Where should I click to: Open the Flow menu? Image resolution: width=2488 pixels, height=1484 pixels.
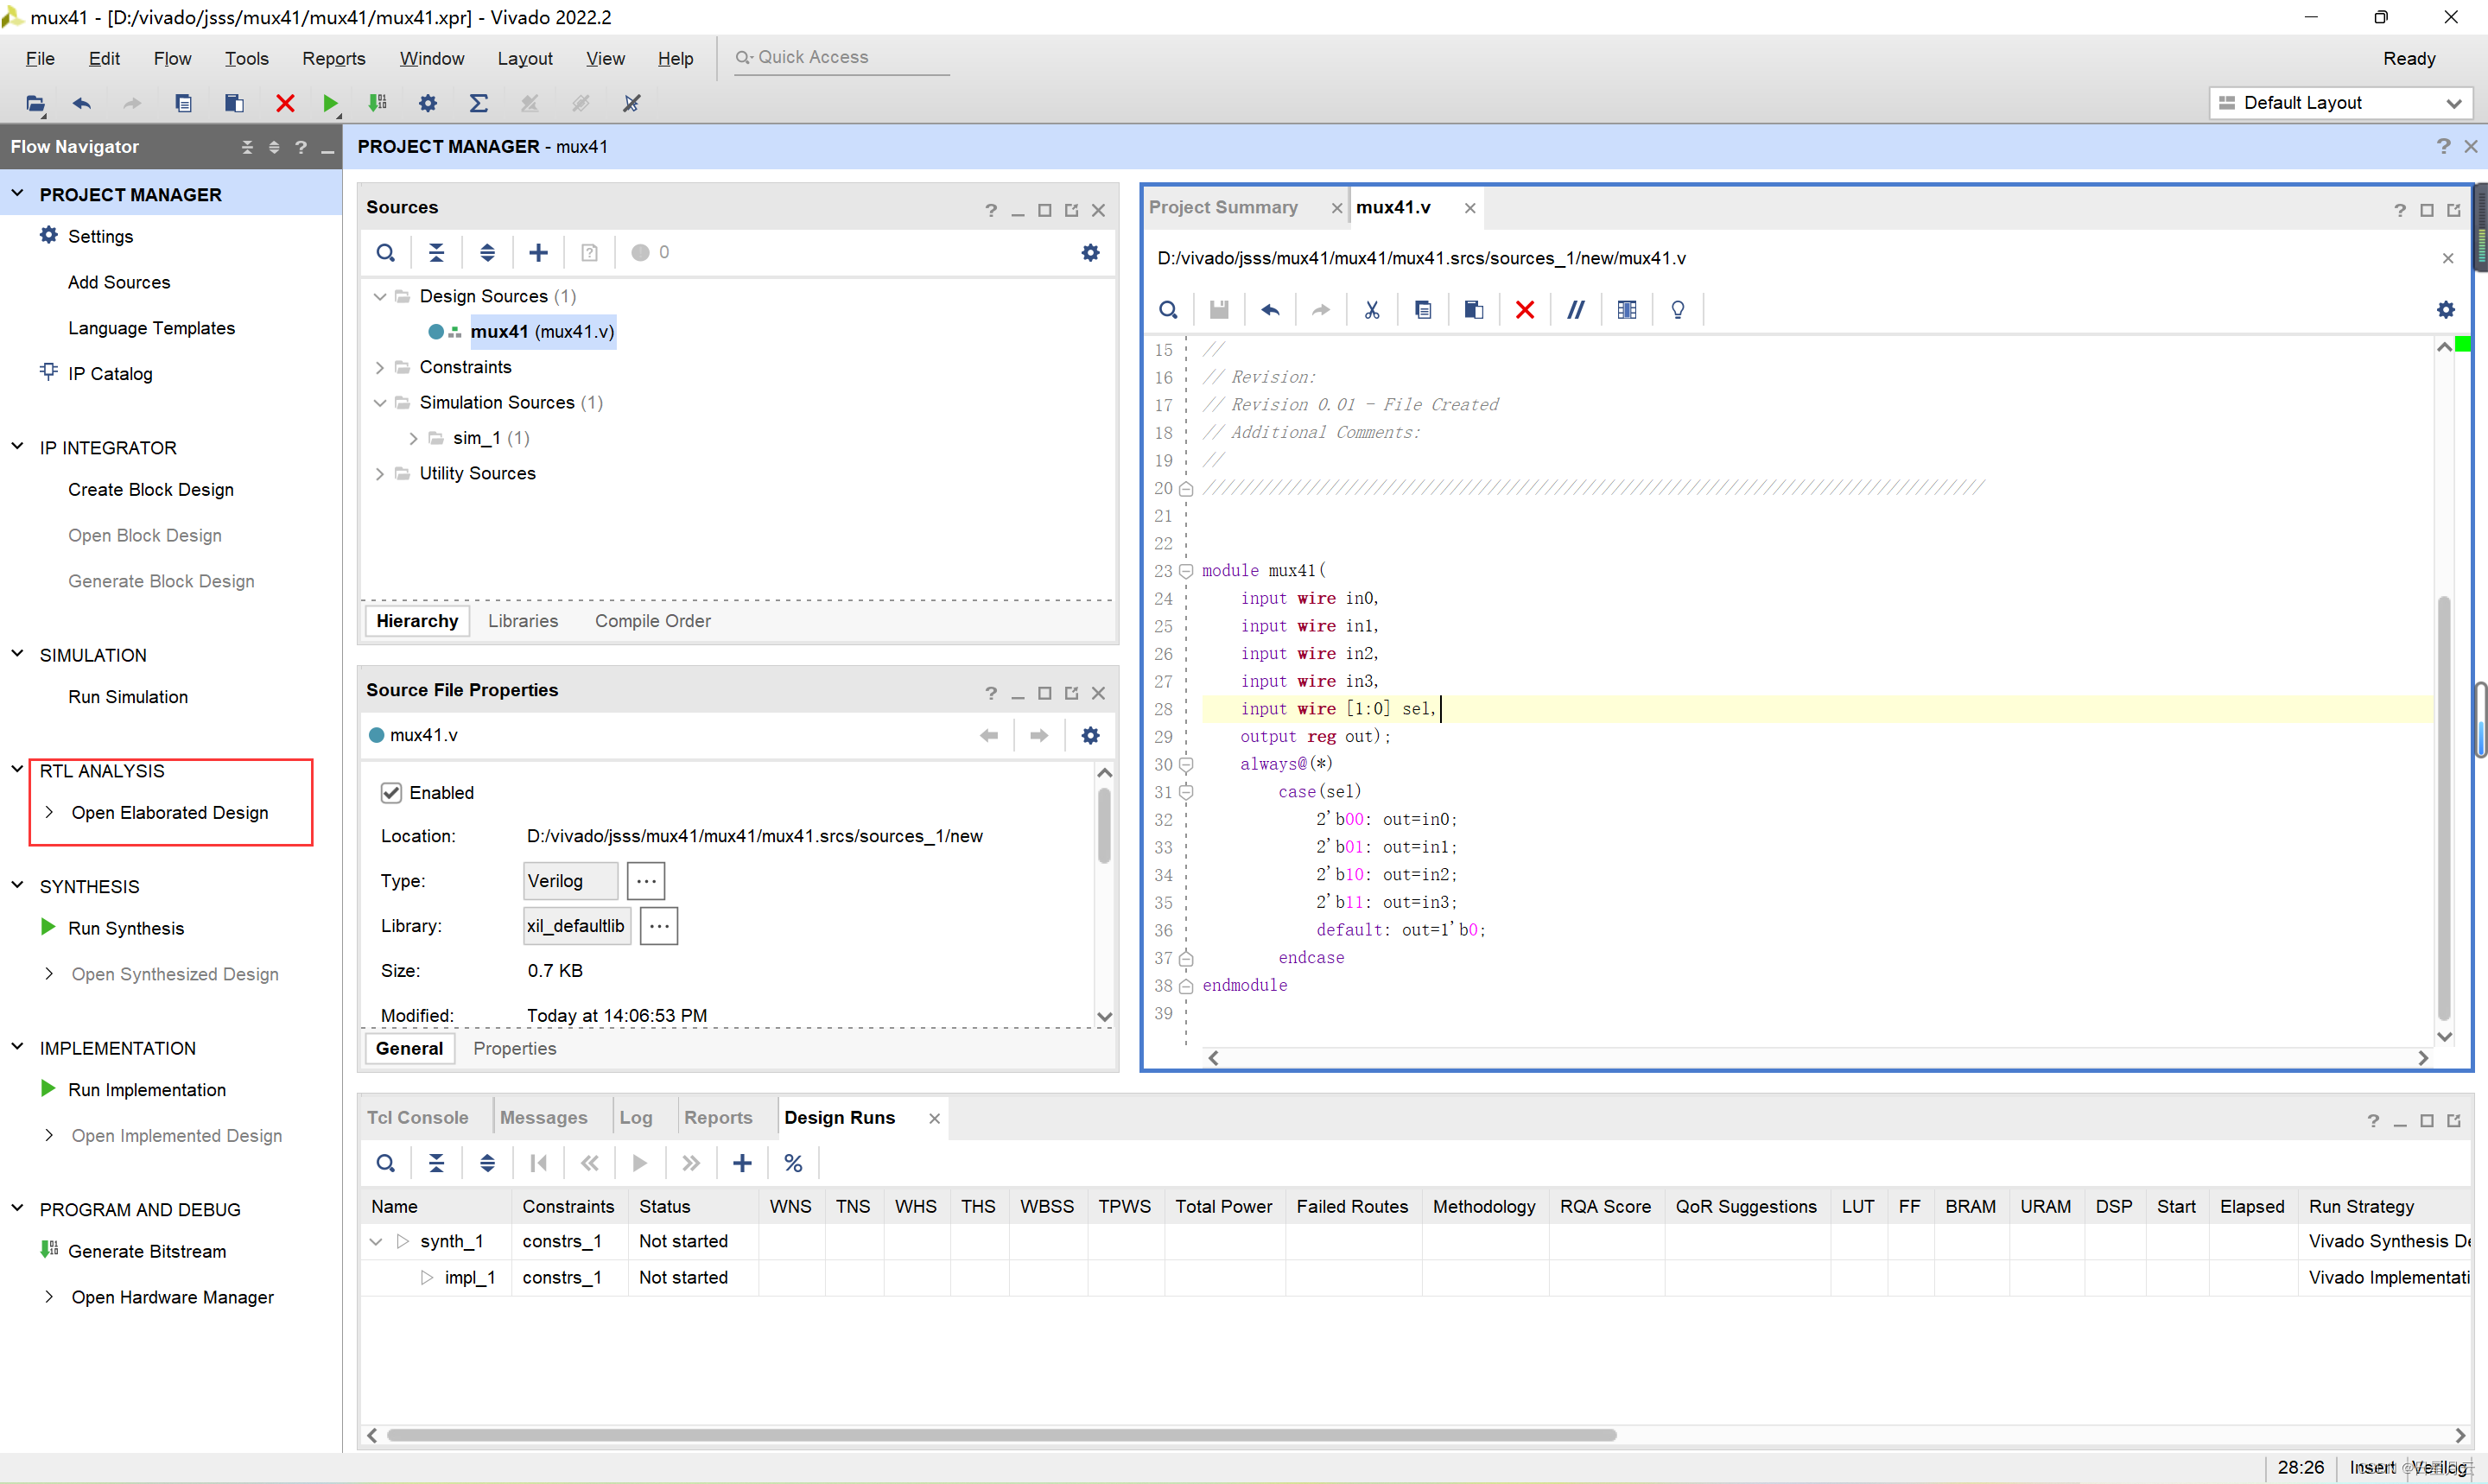coord(172,58)
